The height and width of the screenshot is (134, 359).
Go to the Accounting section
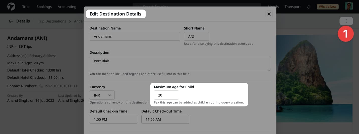[67, 7]
